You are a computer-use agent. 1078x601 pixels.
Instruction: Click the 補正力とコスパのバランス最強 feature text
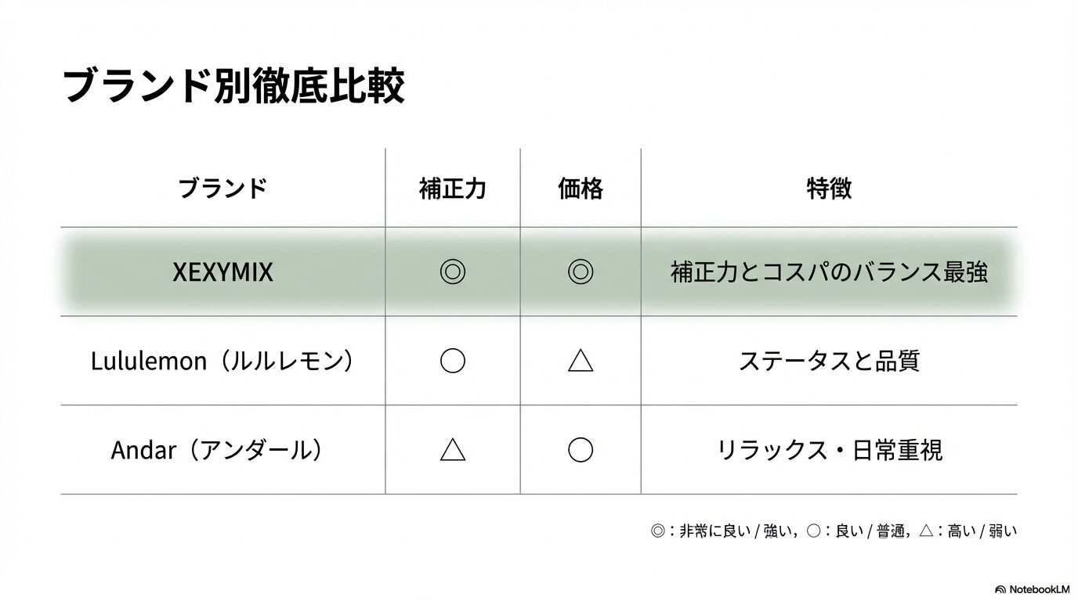tap(829, 272)
